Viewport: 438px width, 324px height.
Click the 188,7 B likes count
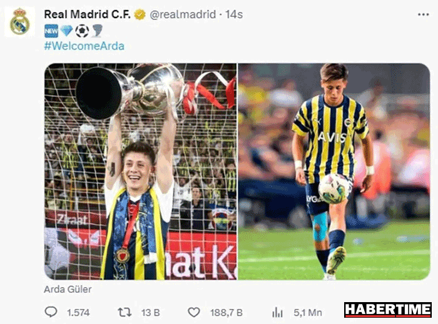tap(227, 313)
